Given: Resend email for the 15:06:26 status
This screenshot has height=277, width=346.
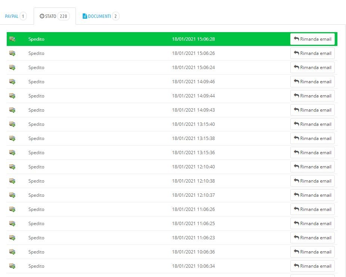Looking at the screenshot, I should [x=312, y=53].
